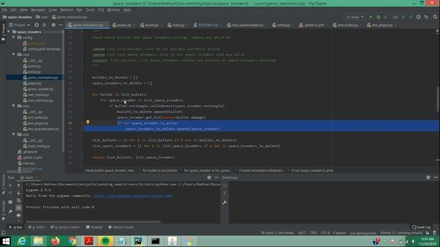Commit changes with the green checkmark icon
The height and width of the screenshot is (247, 440).
[411, 17]
